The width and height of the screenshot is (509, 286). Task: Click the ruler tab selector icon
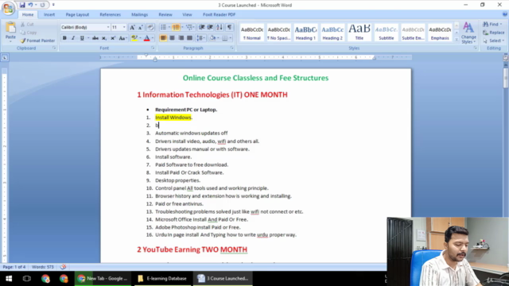point(5,57)
